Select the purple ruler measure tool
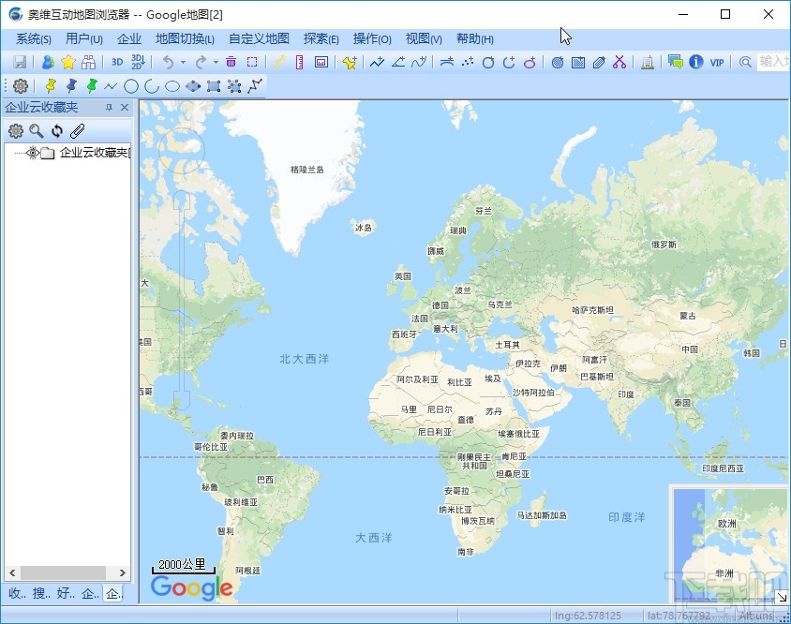The width and height of the screenshot is (791, 624). pos(300,62)
